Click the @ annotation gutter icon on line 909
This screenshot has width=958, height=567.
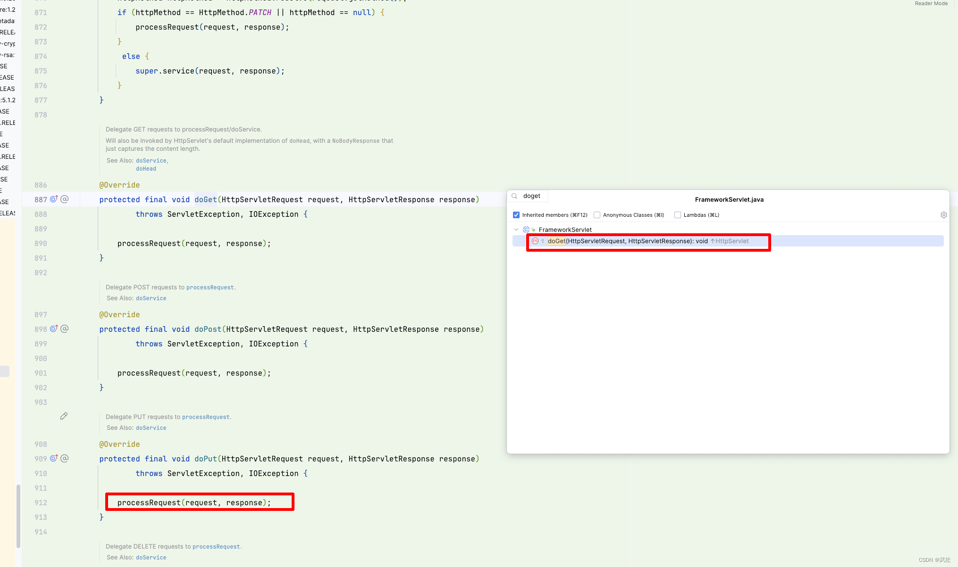pyautogui.click(x=65, y=458)
